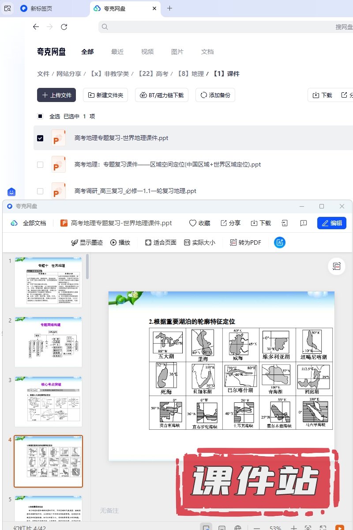
Task: Toggle the 全选 select-all checkbox
Action: pos(40,116)
